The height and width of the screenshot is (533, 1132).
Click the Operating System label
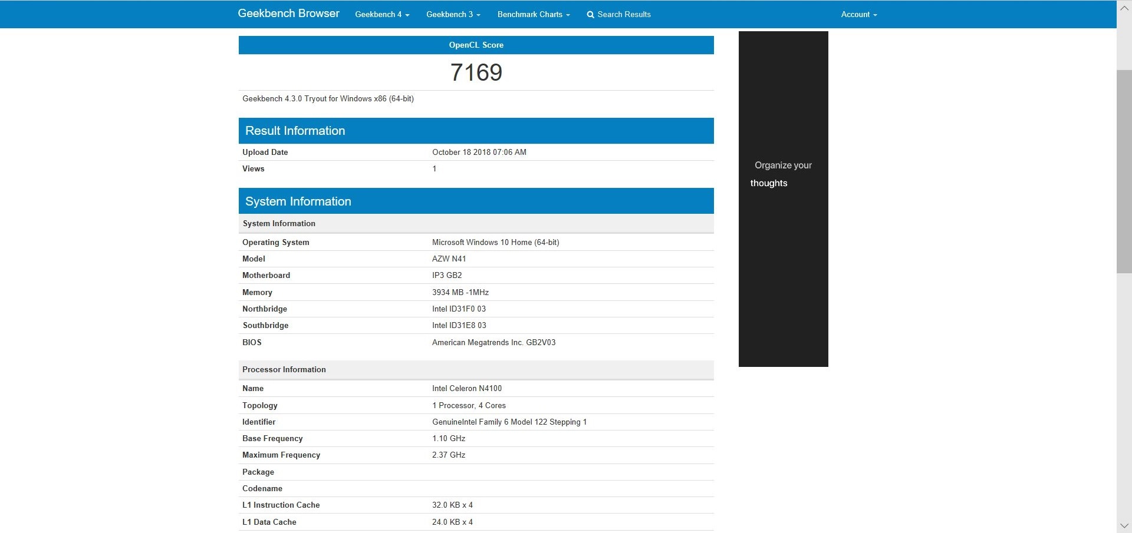pyautogui.click(x=276, y=242)
